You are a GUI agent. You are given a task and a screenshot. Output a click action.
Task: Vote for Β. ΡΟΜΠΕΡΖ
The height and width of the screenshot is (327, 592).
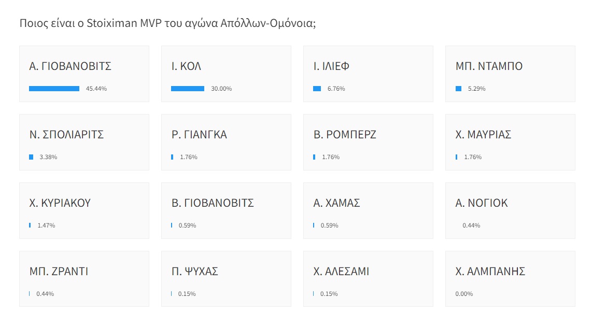(368, 143)
